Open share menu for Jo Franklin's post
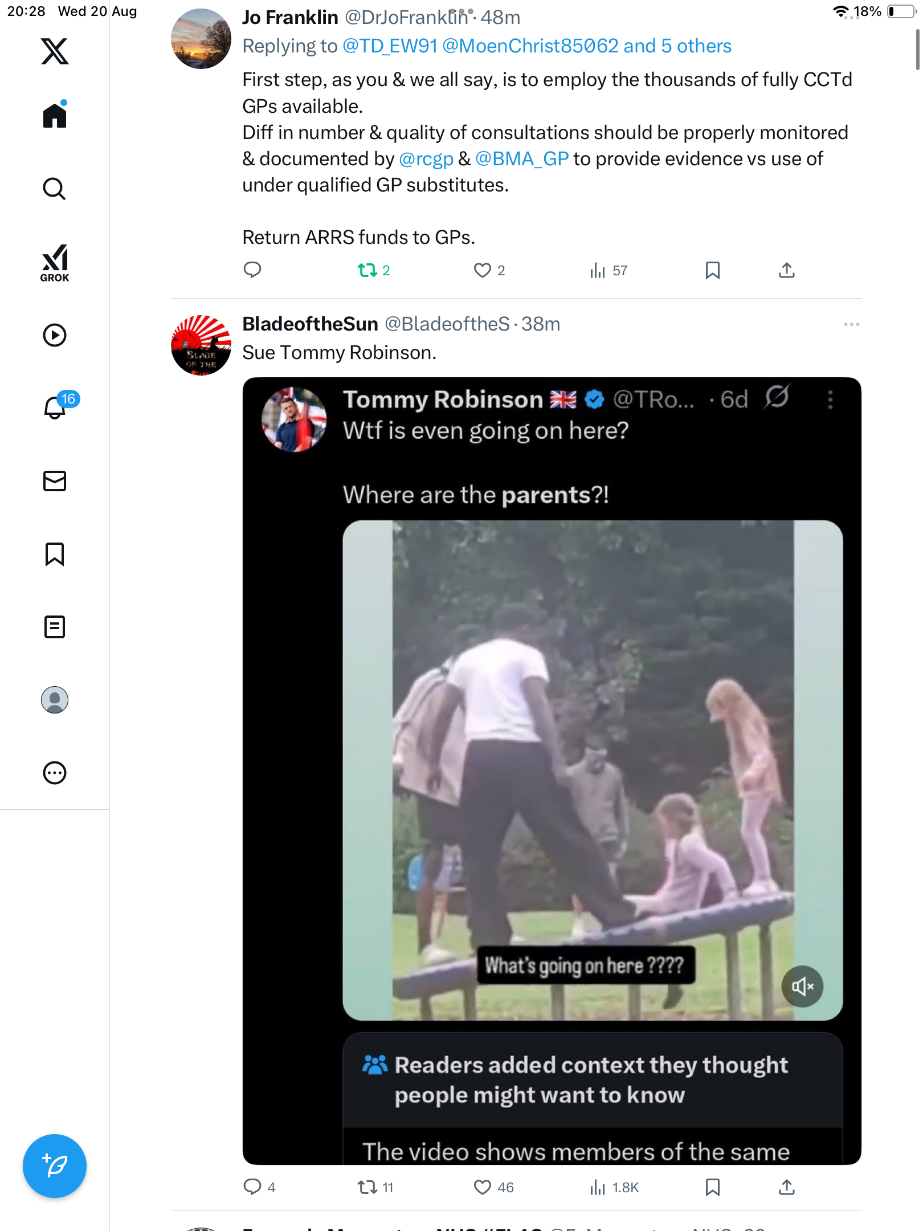This screenshot has height=1231, width=923. 786,270
